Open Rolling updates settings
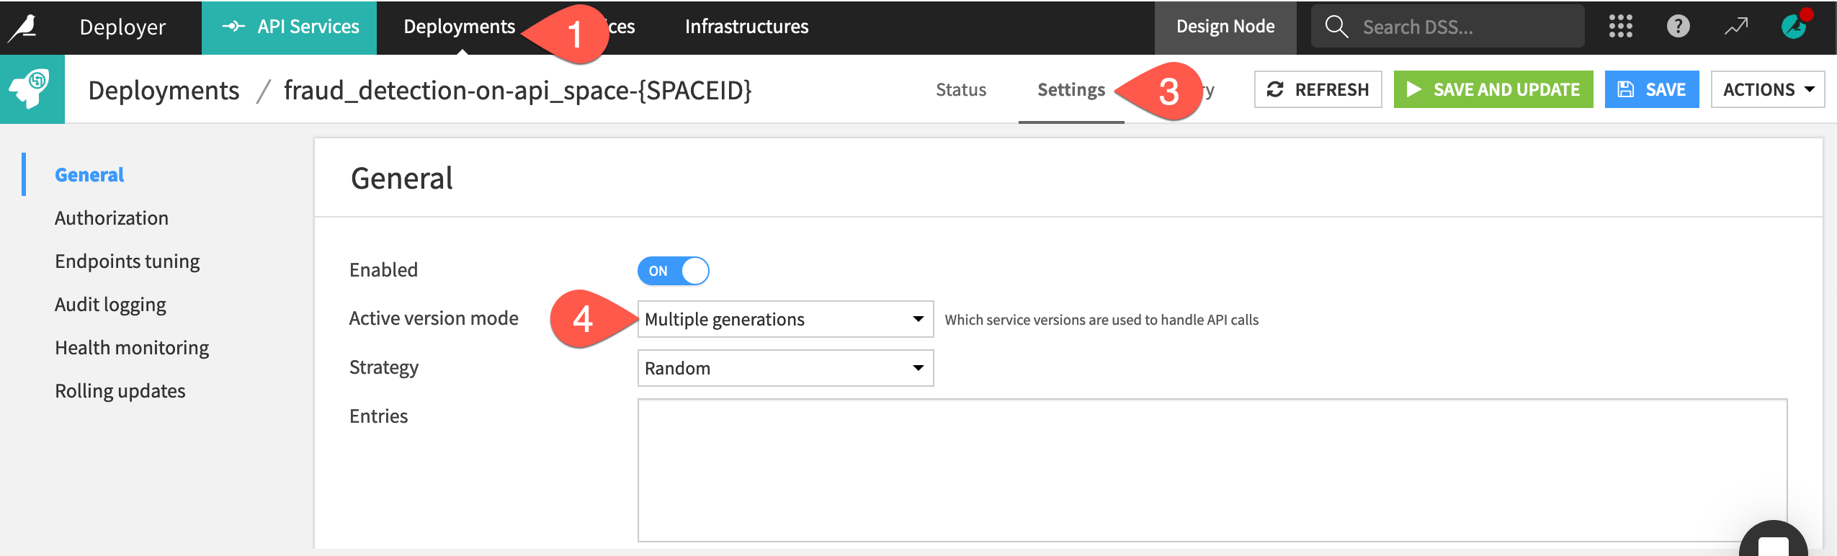1837x556 pixels. pos(120,391)
